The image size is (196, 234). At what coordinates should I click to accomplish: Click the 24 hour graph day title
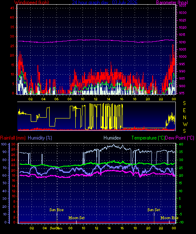pyautogui.click(x=105, y=2)
